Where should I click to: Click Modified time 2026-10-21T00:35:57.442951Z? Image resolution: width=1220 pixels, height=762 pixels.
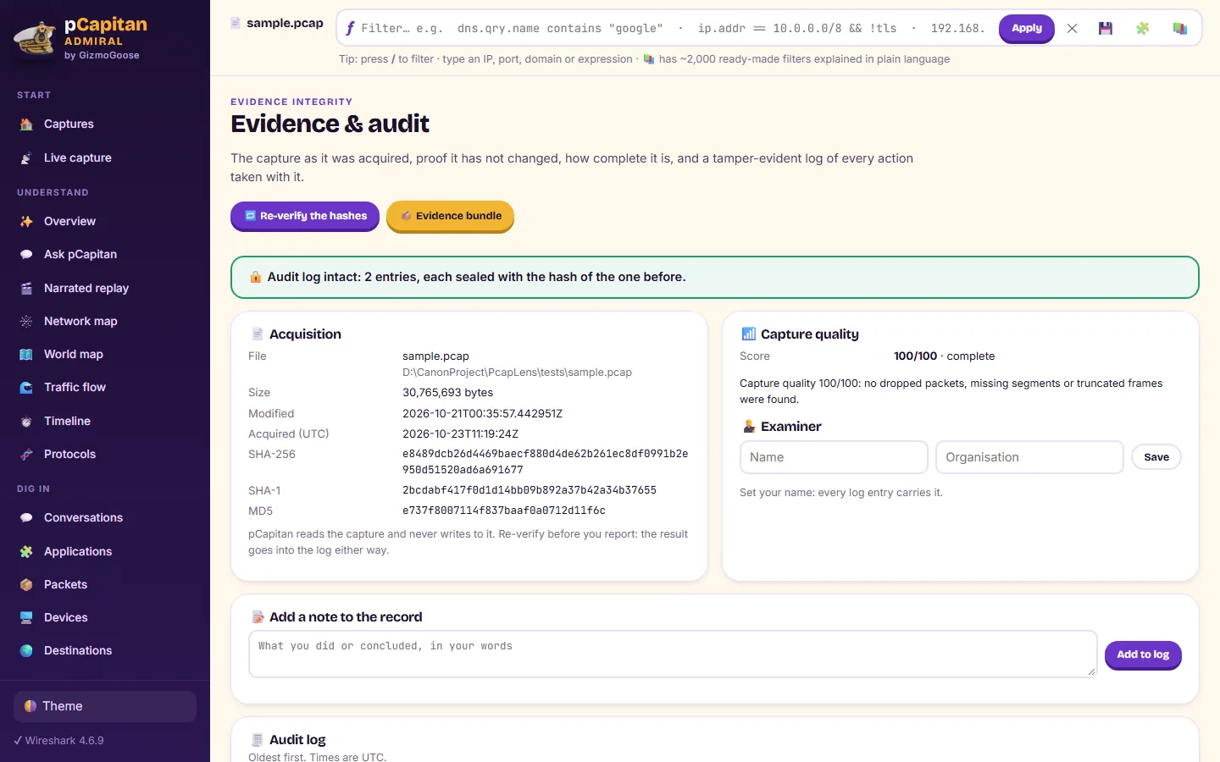(482, 414)
